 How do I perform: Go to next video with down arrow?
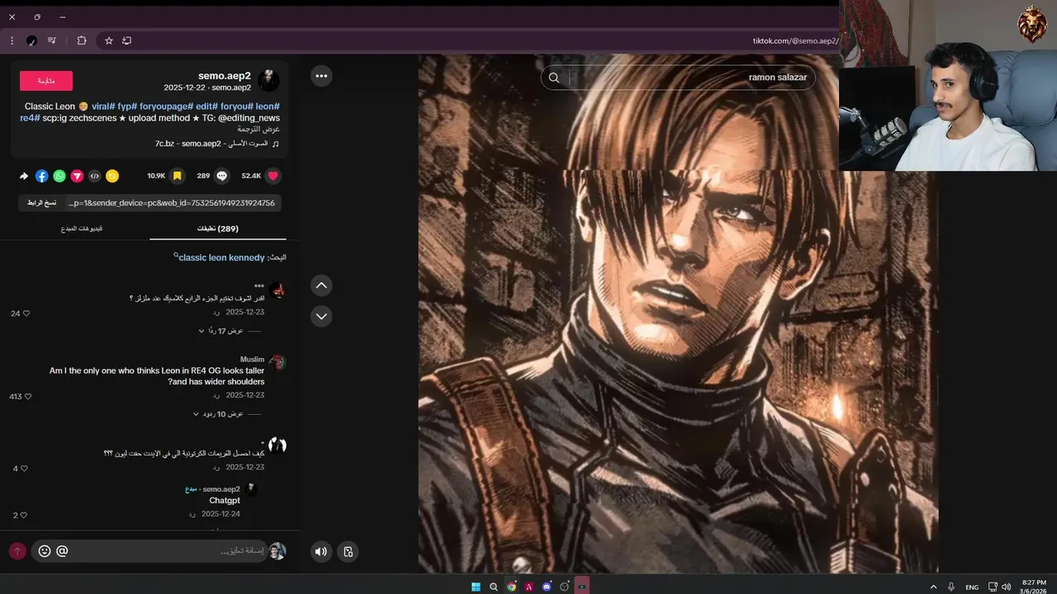321,316
